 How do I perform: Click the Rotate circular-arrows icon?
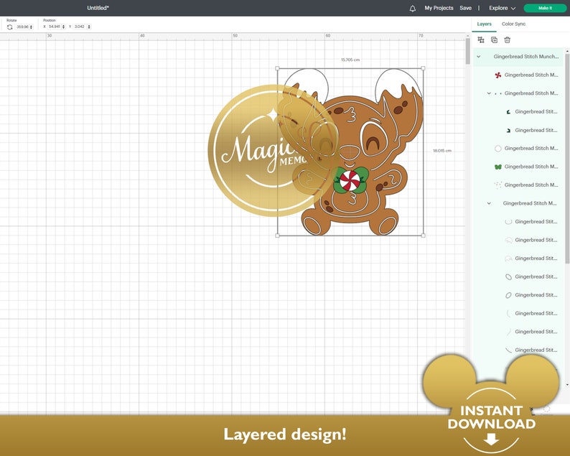(x=10, y=27)
